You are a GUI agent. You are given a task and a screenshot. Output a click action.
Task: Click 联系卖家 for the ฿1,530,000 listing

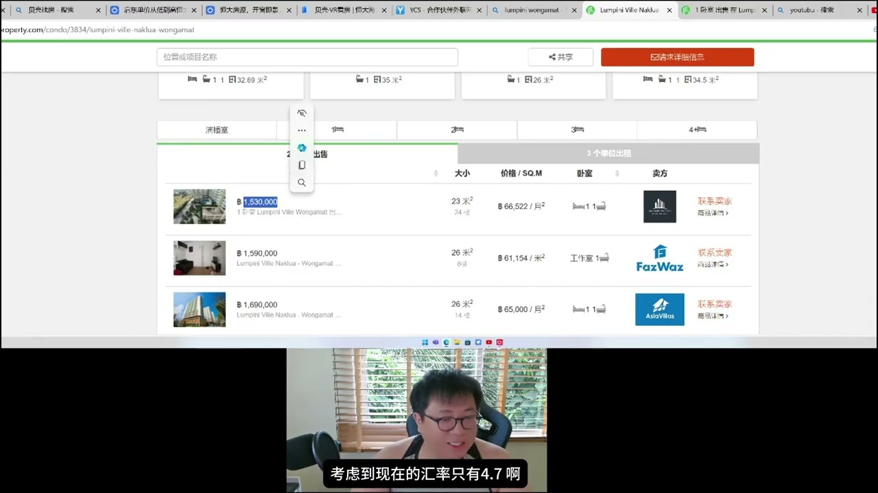pos(715,201)
